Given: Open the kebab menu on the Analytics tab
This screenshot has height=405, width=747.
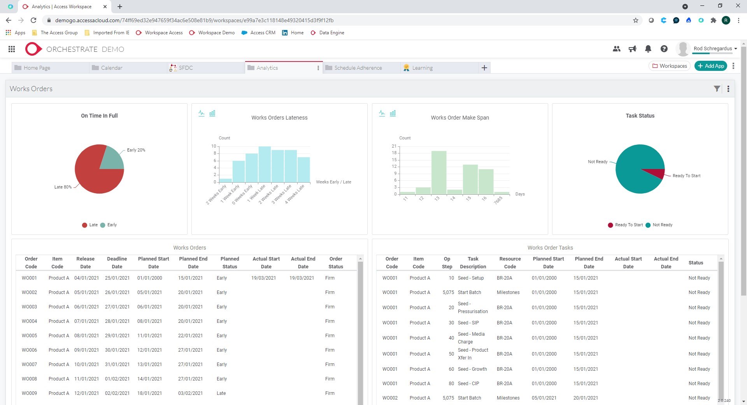Looking at the screenshot, I should 318,68.
